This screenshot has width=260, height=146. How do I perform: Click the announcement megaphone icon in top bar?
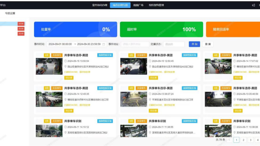[x=253, y=5]
